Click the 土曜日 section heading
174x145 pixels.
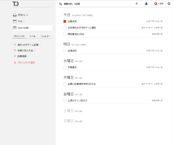(69, 111)
